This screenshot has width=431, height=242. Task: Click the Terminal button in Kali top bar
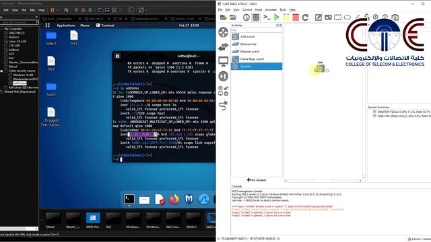pyautogui.click(x=105, y=26)
